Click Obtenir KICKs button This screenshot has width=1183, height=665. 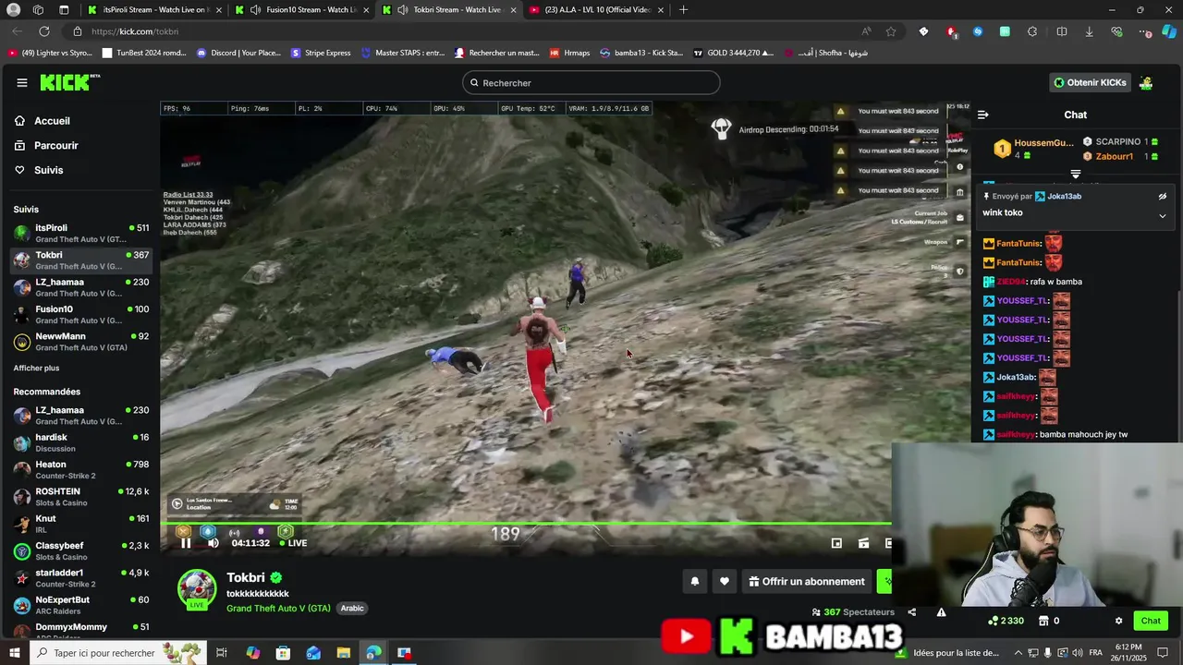[1090, 82]
